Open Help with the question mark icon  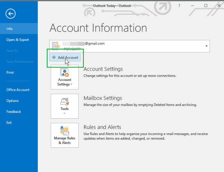179,5
